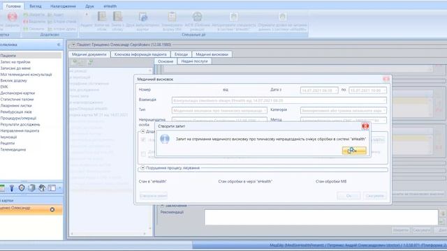447x251 pixels.
Task: Open Запис на прийом in the sidebar
Action: pyautogui.click(x=15, y=62)
